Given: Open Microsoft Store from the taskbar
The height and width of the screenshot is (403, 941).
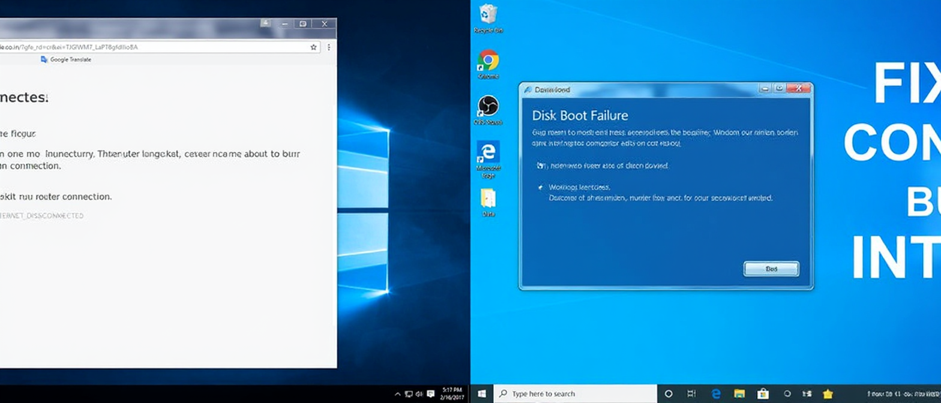Looking at the screenshot, I should pyautogui.click(x=763, y=394).
